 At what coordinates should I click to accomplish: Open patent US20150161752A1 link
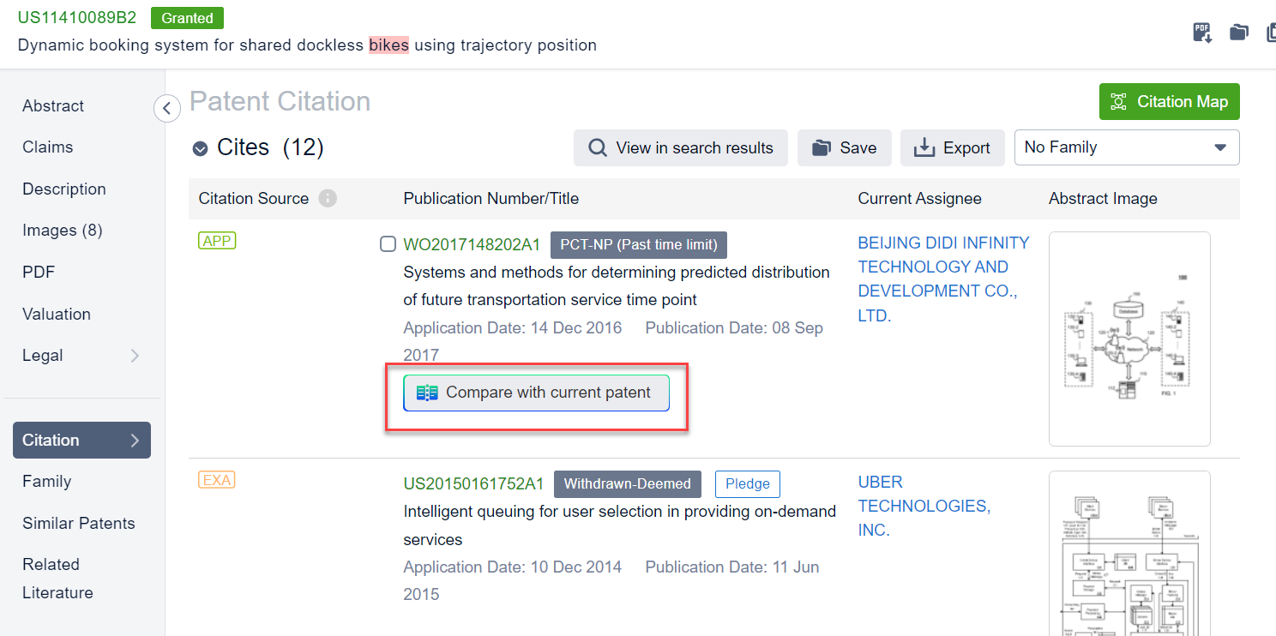pos(473,483)
